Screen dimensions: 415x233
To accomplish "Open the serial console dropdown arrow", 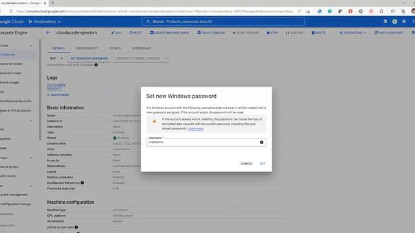I will [x=166, y=58].
